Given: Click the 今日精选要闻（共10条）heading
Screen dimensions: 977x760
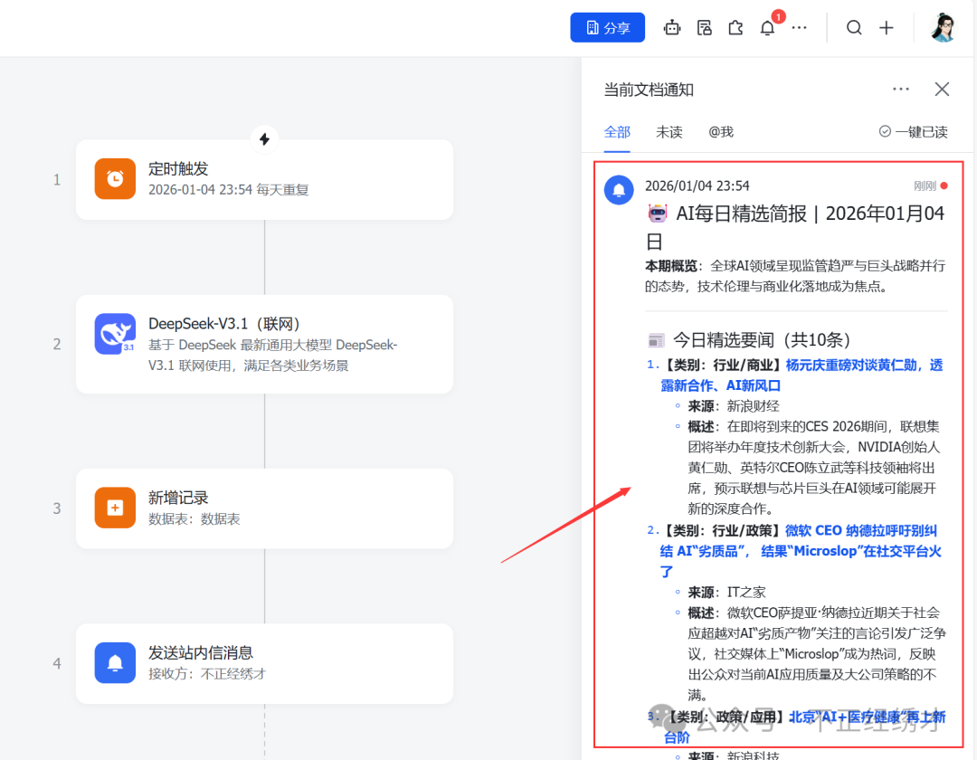Looking at the screenshot, I should click(762, 340).
